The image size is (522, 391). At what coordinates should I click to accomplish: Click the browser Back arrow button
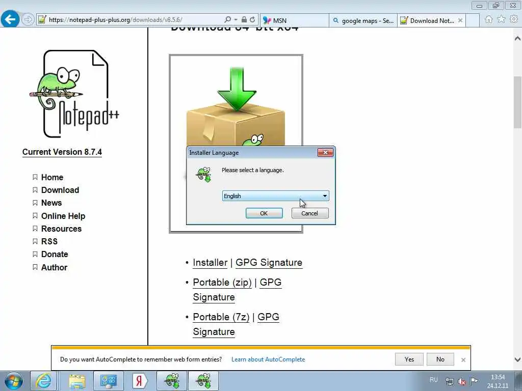point(10,19)
